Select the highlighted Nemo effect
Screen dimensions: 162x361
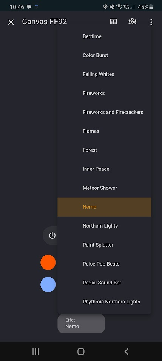[x=104, y=207]
